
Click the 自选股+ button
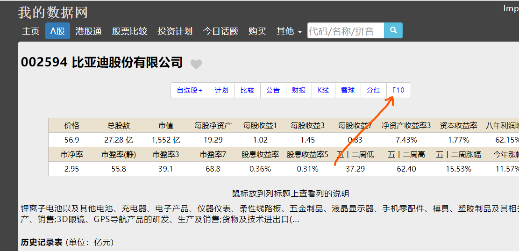(x=190, y=90)
